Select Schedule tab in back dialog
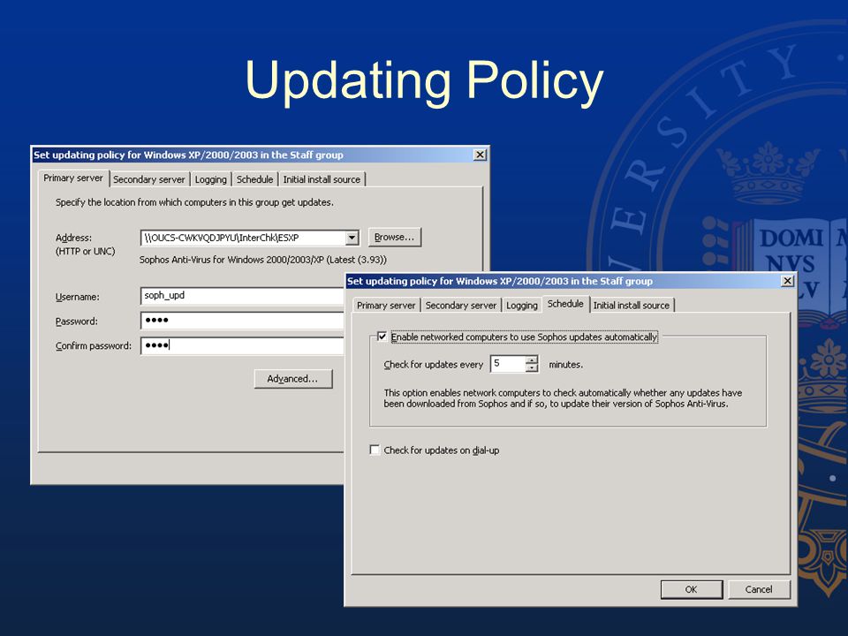 click(x=254, y=179)
